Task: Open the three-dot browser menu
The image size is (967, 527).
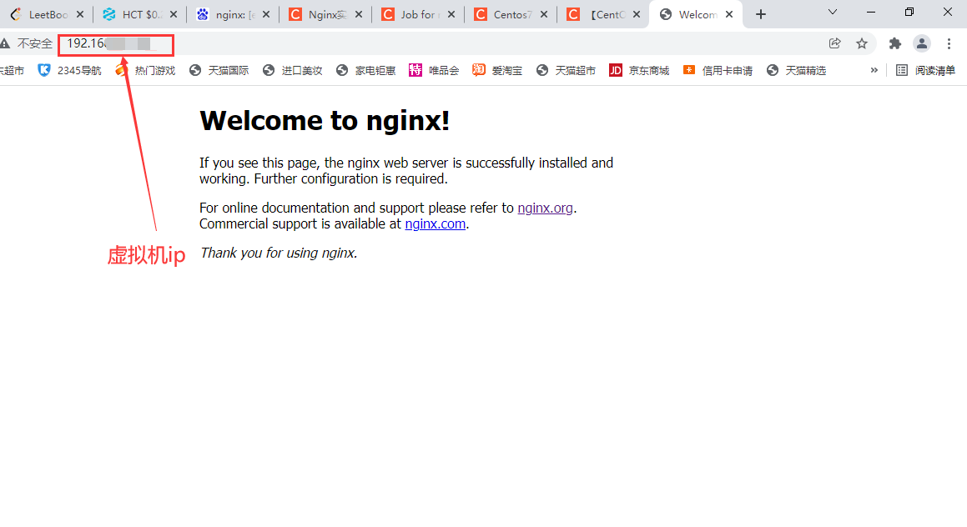Action: [949, 43]
